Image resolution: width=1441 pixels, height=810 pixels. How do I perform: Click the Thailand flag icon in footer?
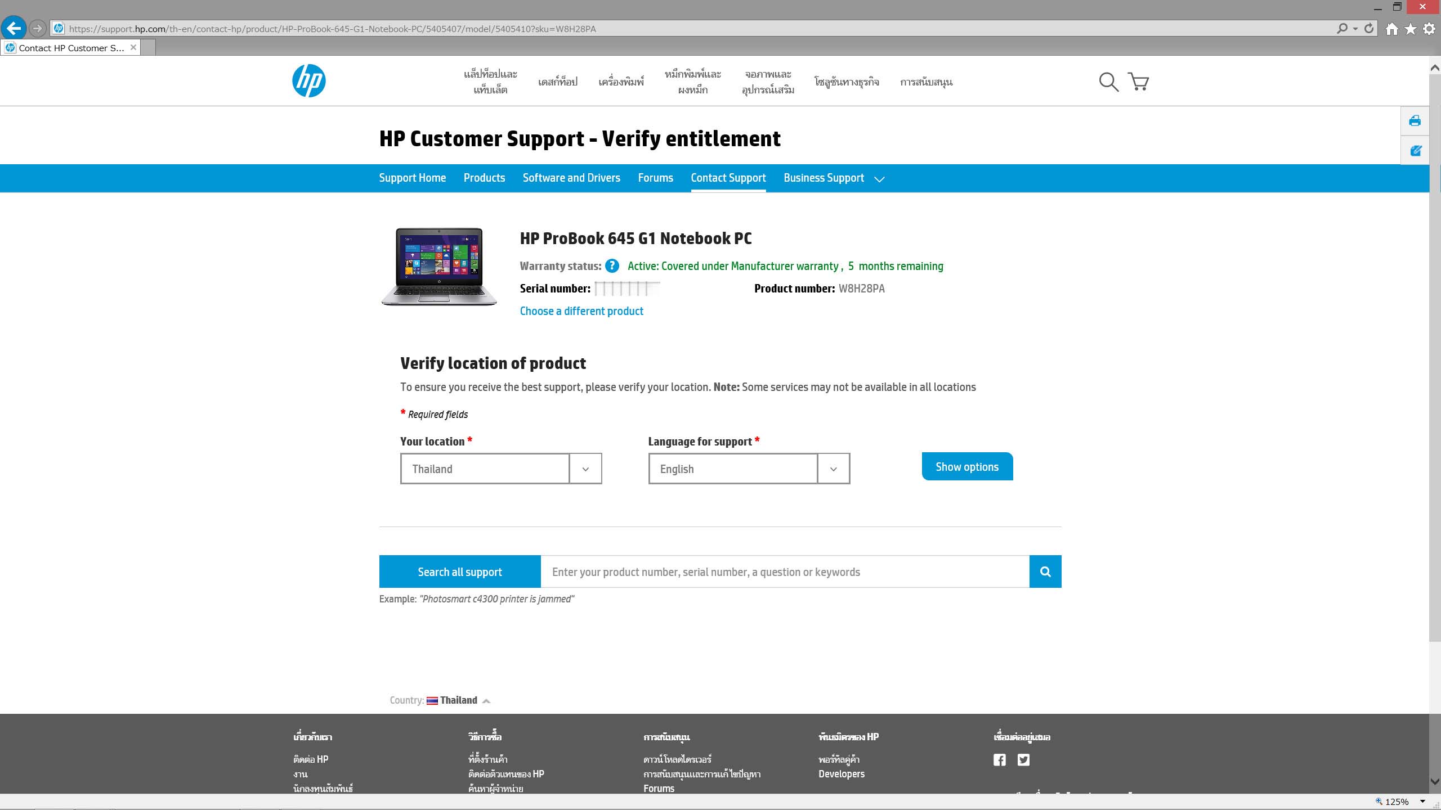point(432,700)
